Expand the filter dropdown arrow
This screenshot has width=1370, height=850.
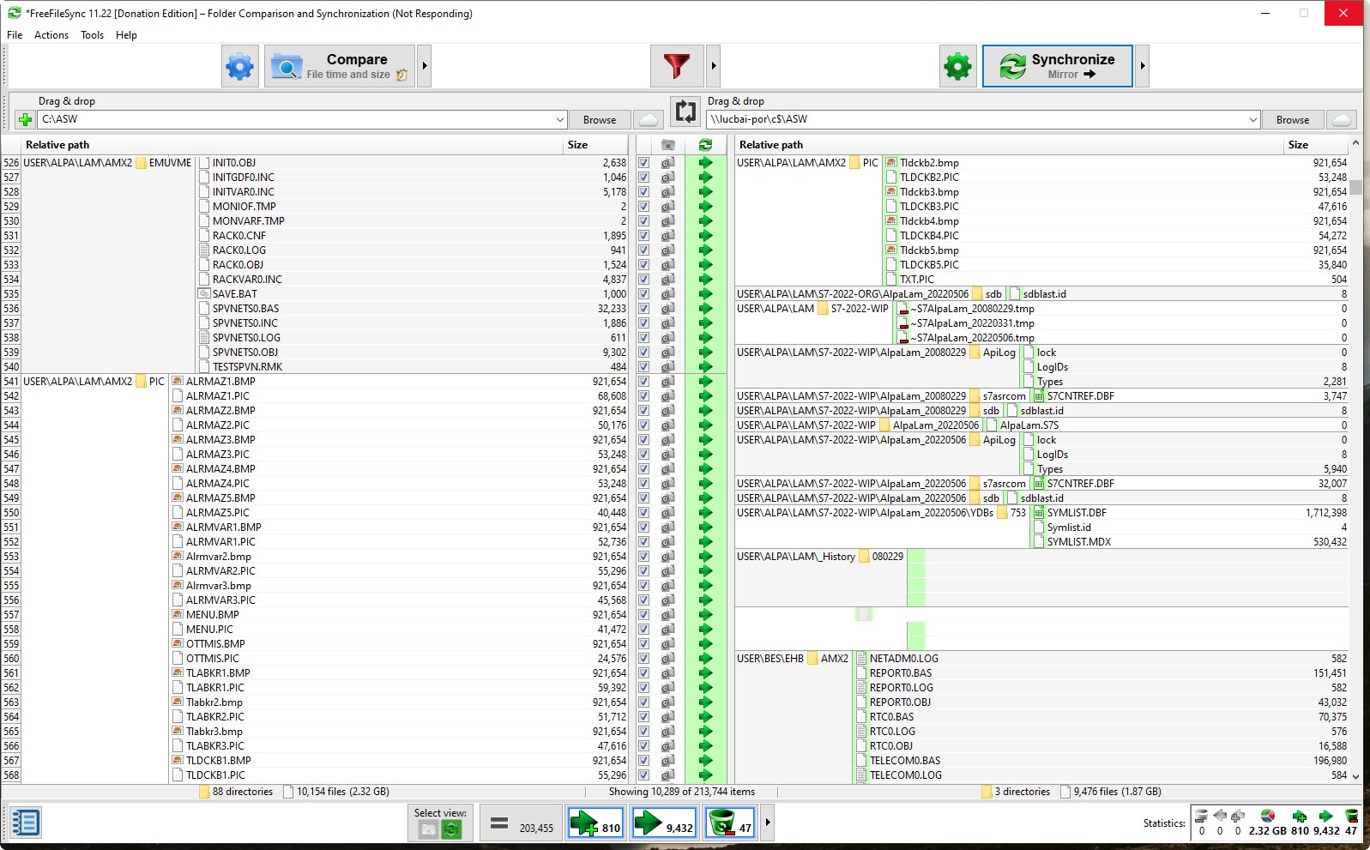click(x=713, y=66)
